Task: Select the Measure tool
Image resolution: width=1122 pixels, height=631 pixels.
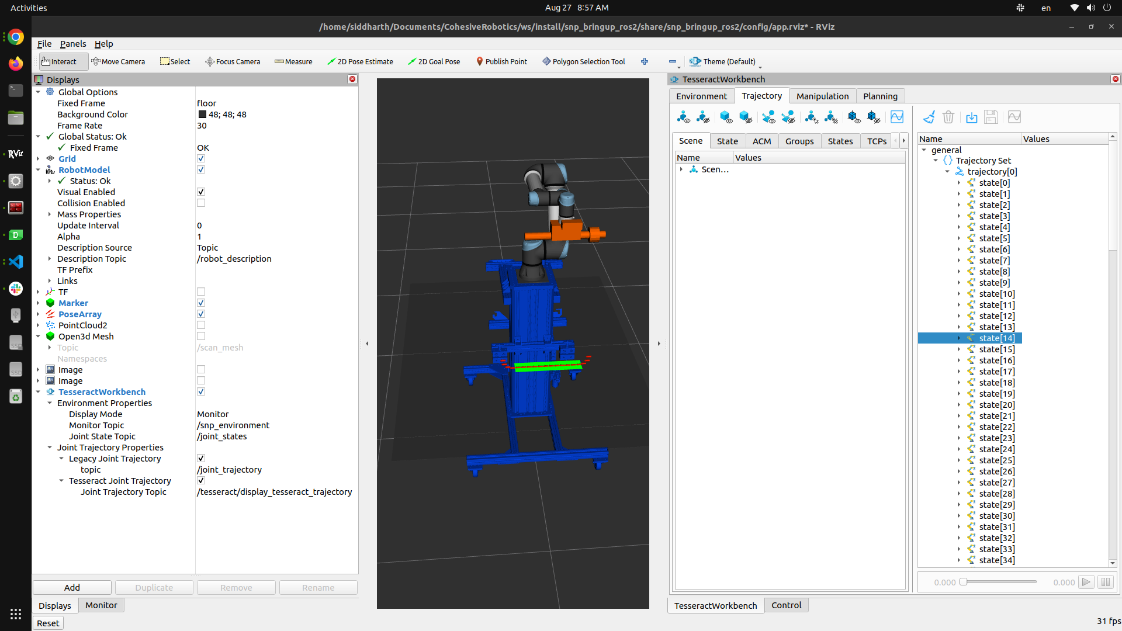Action: pyautogui.click(x=293, y=61)
